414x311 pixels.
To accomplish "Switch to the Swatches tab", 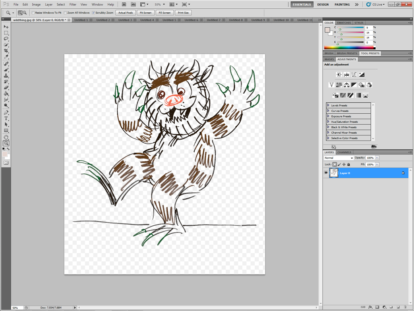I will [344, 23].
